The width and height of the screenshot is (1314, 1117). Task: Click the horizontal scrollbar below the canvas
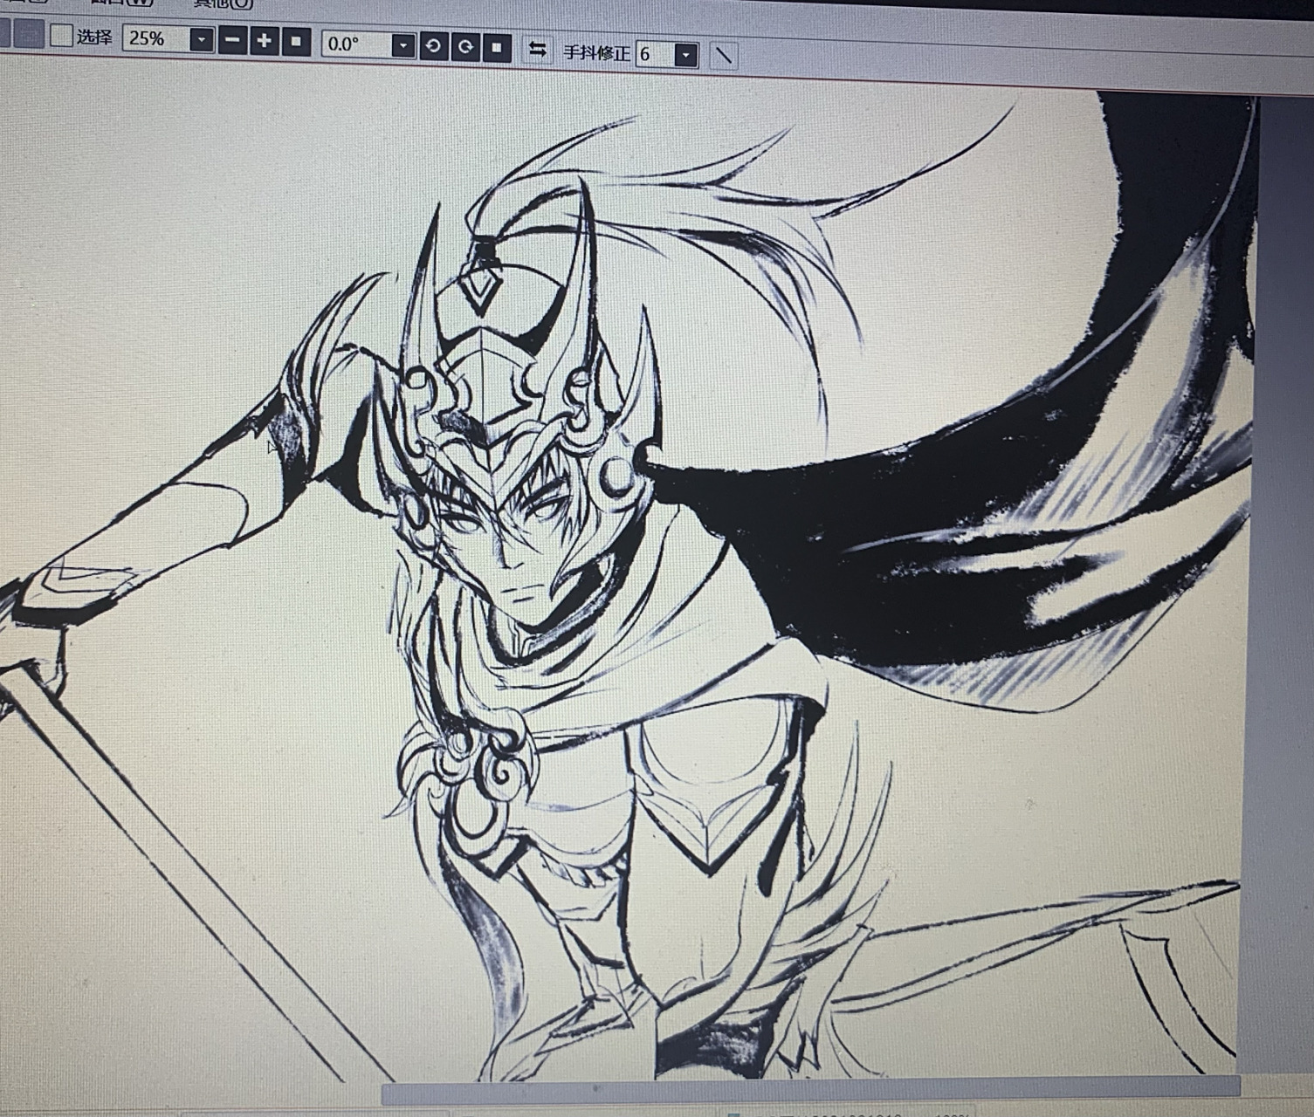click(x=810, y=1090)
